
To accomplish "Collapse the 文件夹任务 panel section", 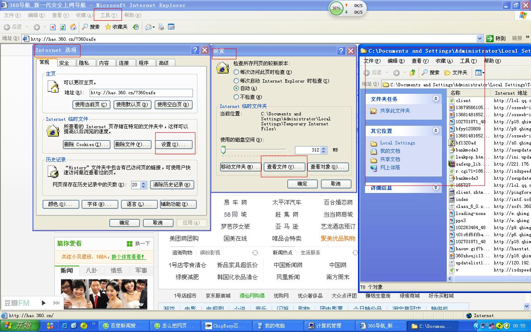I will point(436,99).
